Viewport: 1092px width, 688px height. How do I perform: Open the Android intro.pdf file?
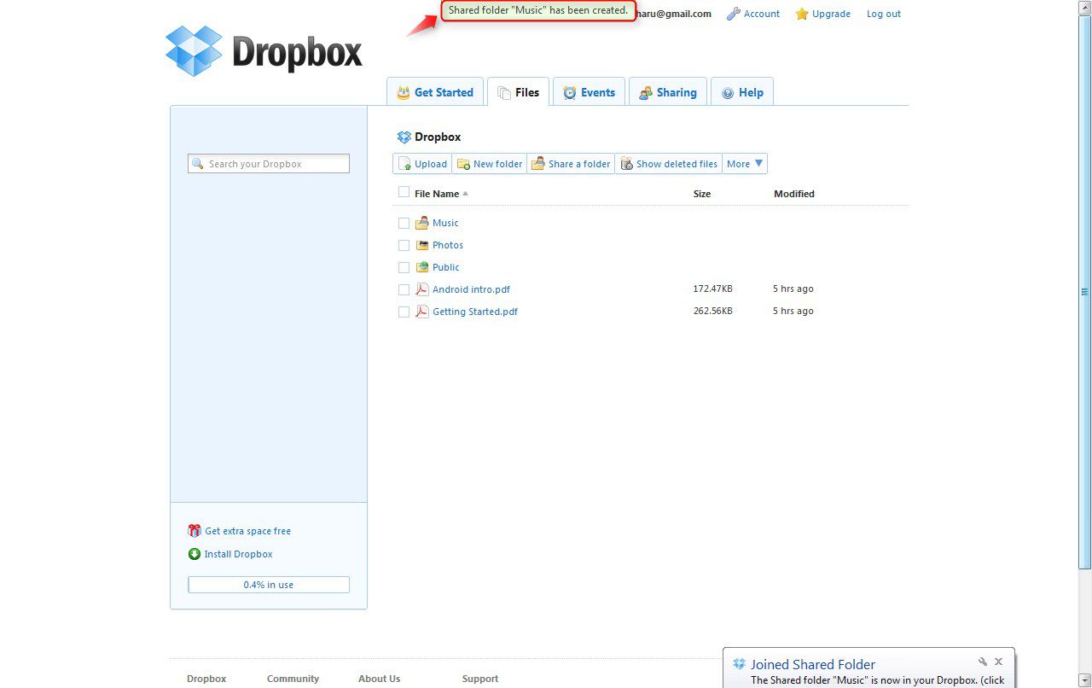(x=471, y=289)
